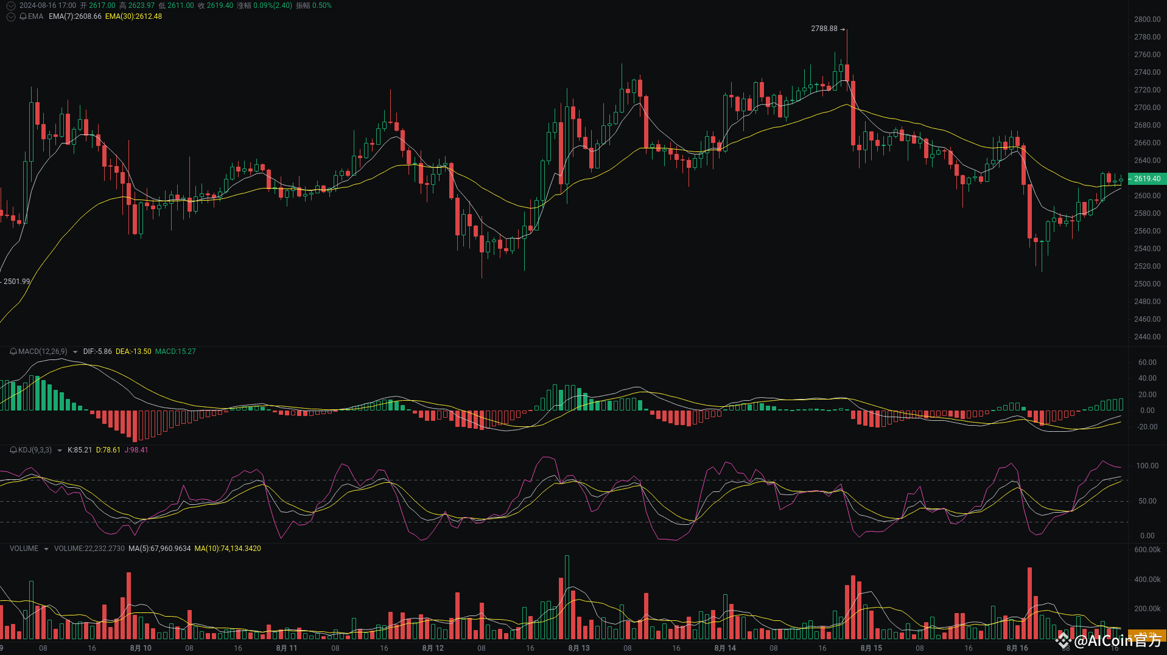Click the DIF:-5.86 label in MACD panel

[x=98, y=352]
